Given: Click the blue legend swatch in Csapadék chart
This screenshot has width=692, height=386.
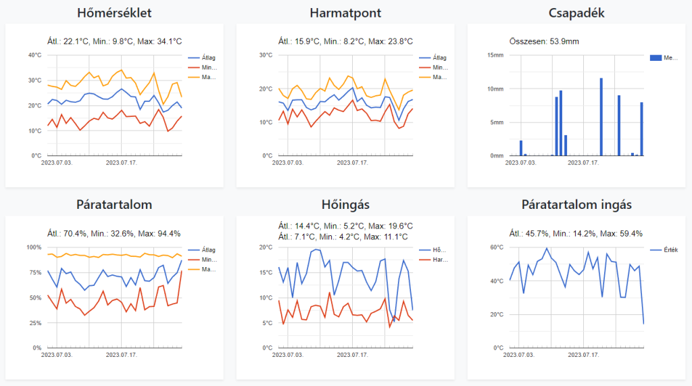Looking at the screenshot, I should (x=656, y=58).
